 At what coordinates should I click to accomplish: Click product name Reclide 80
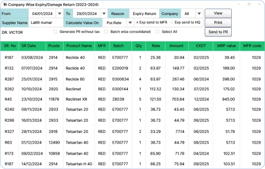click(x=75, y=79)
